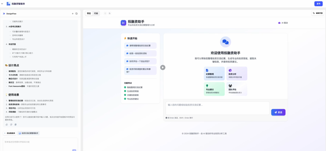Click the 编辑页面 button

click(318, 13)
